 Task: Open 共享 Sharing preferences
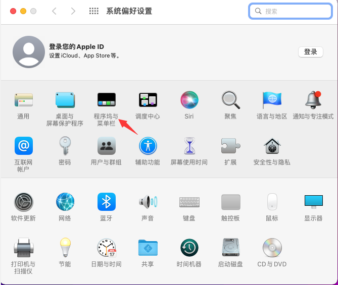pos(148,248)
